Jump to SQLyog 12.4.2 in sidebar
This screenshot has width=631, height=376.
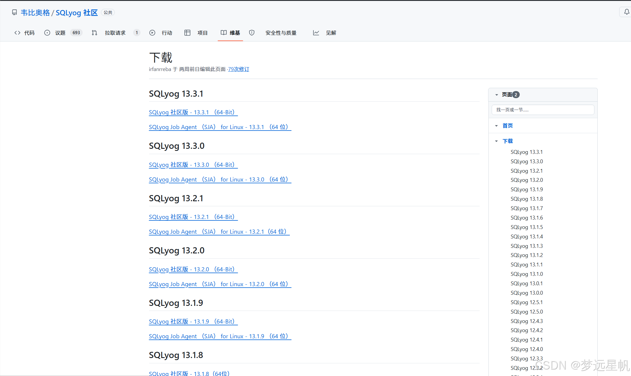pyautogui.click(x=527, y=330)
